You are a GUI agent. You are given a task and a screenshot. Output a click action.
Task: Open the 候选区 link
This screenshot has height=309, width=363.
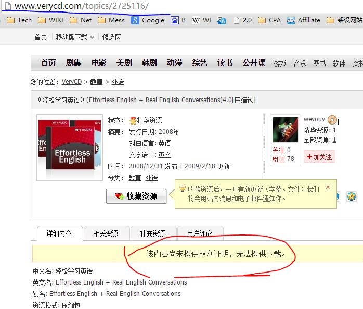click(112, 37)
